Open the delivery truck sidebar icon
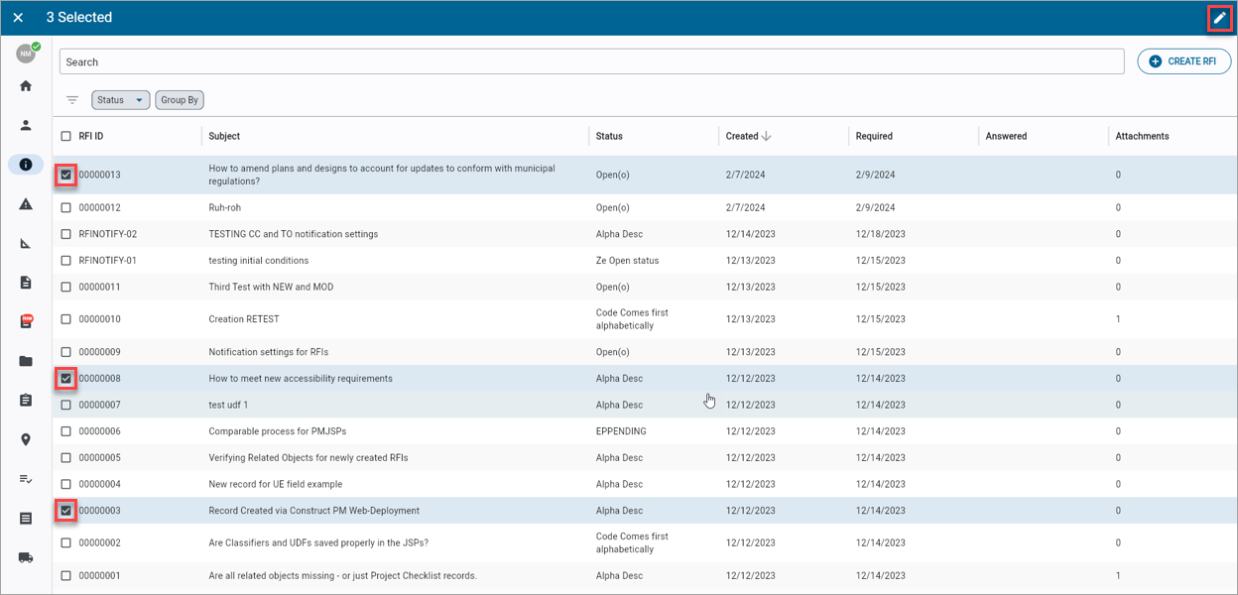Screen dimensions: 1238x595 (26, 557)
